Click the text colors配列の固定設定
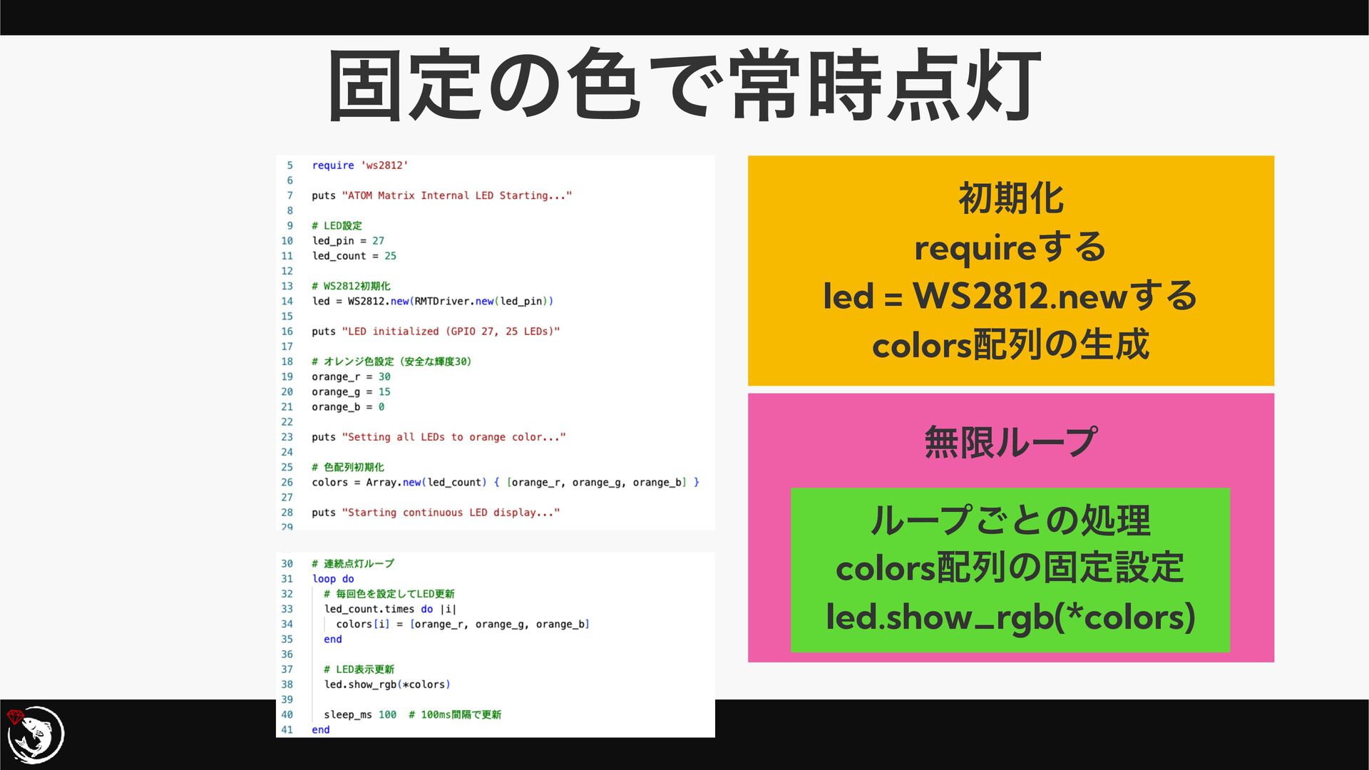Viewport: 1369px width, 770px height. tap(1010, 568)
